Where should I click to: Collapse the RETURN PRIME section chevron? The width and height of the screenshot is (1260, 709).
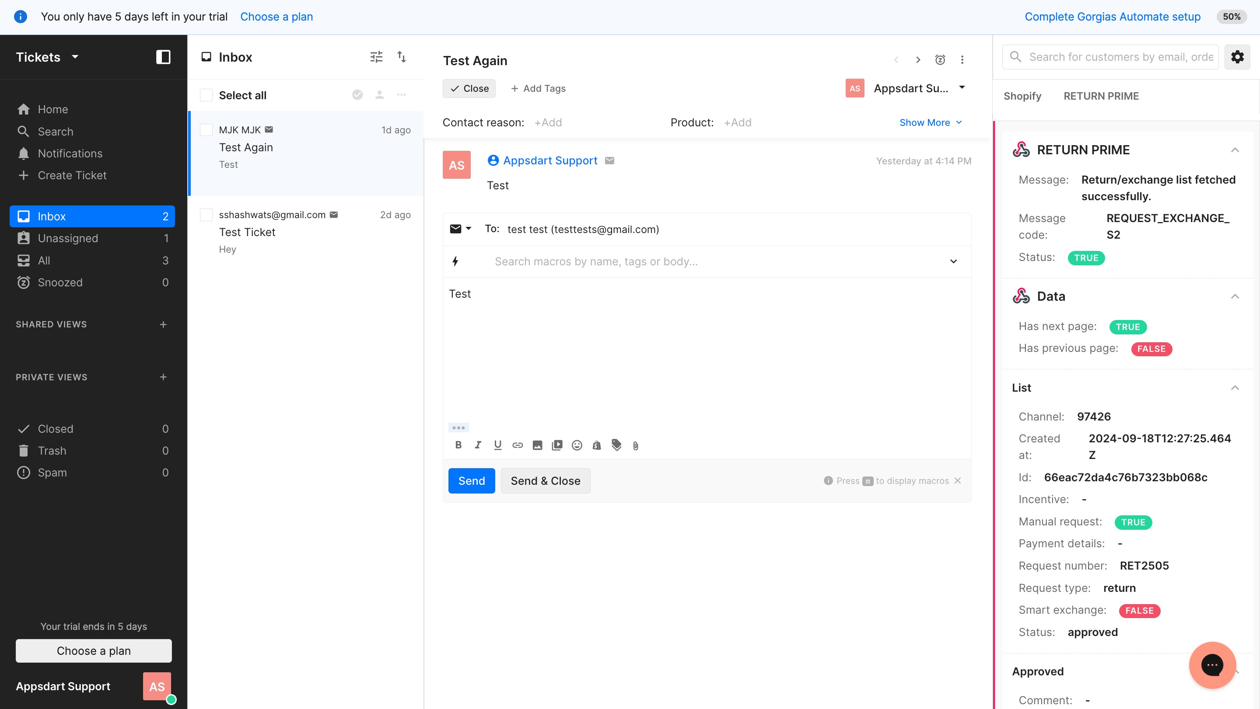[x=1235, y=150]
